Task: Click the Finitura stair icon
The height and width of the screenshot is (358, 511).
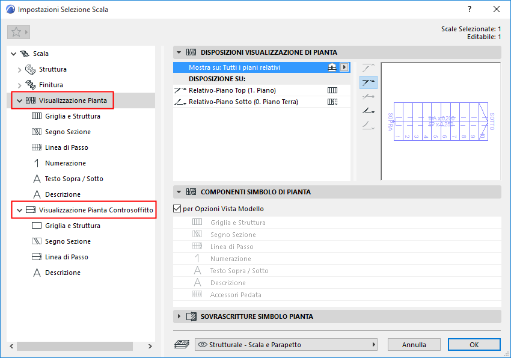Action: 30,85
